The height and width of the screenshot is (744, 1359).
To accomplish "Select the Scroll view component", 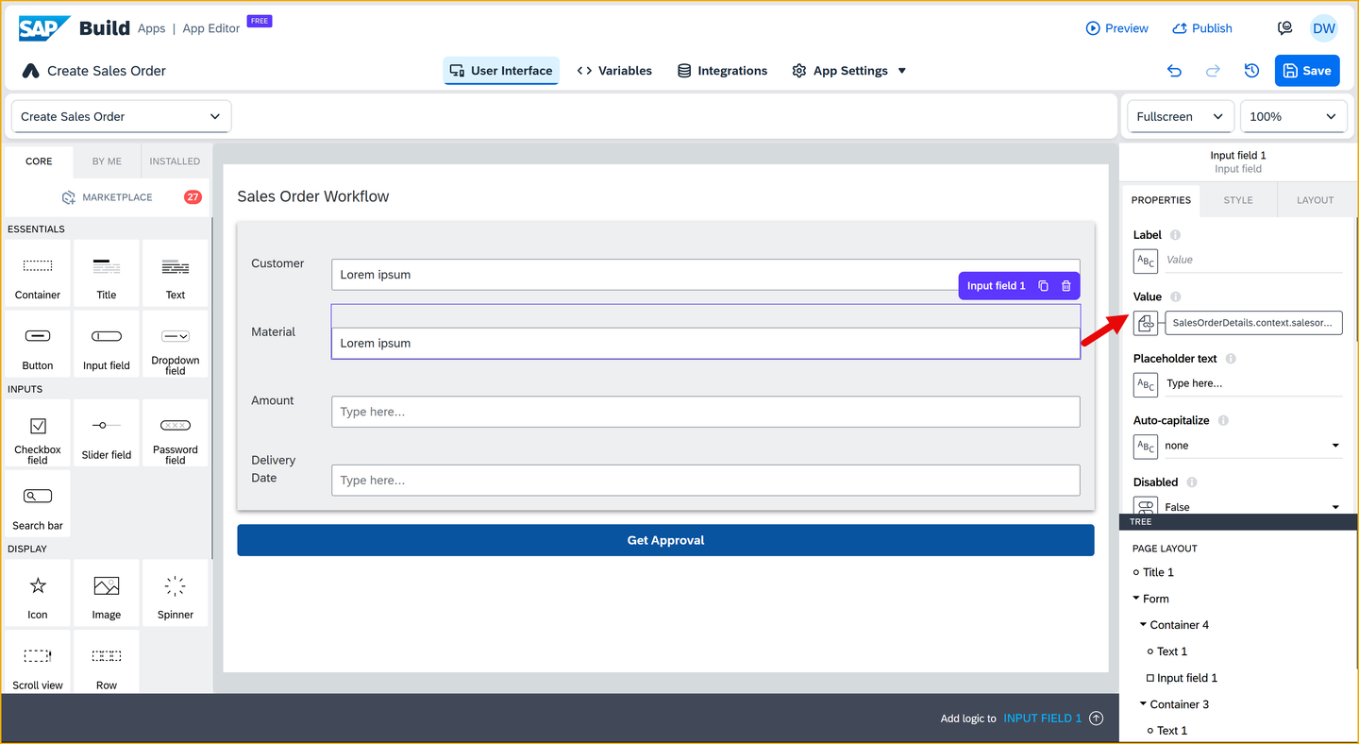I will coord(38,663).
